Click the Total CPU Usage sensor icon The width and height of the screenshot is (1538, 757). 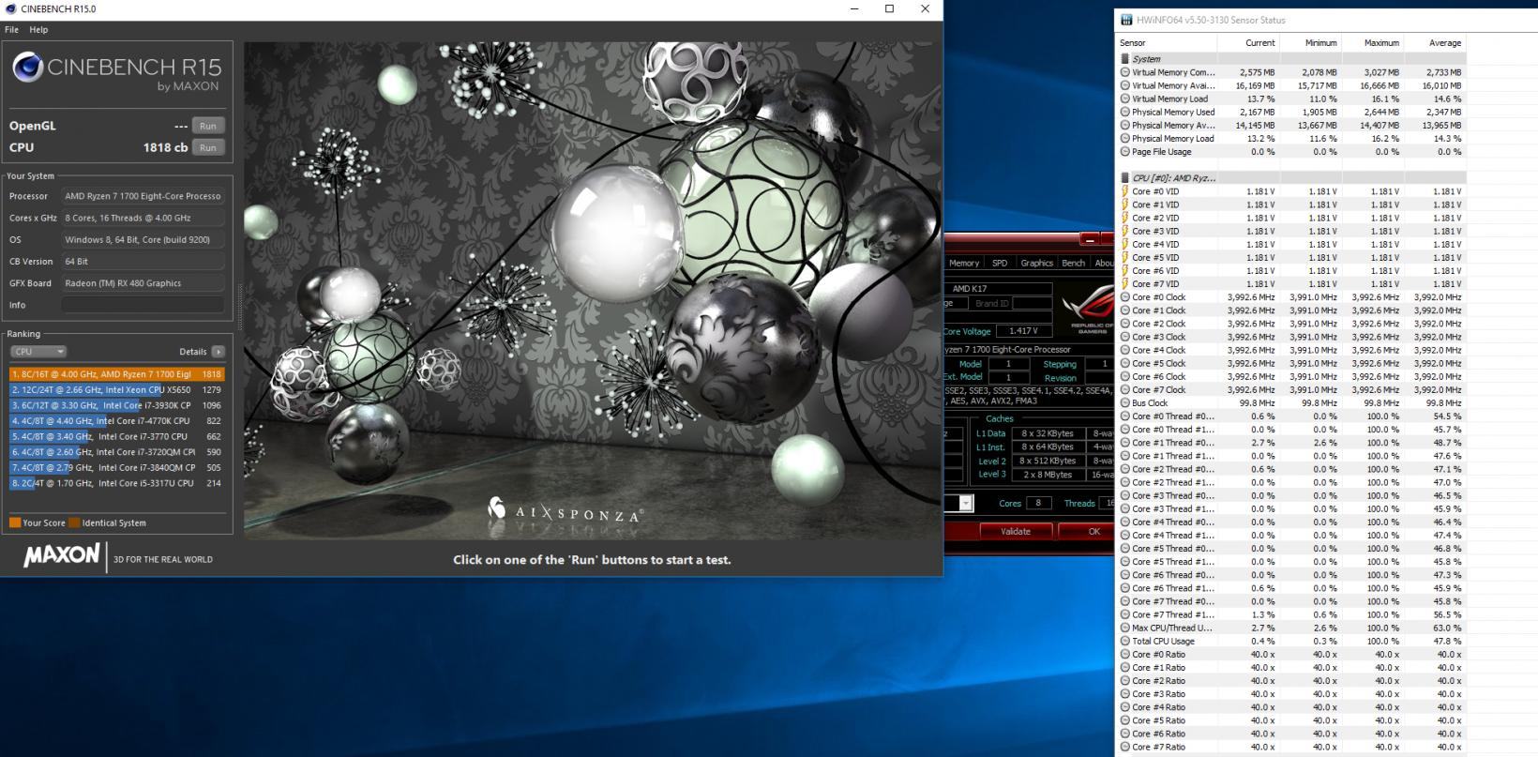(1125, 642)
